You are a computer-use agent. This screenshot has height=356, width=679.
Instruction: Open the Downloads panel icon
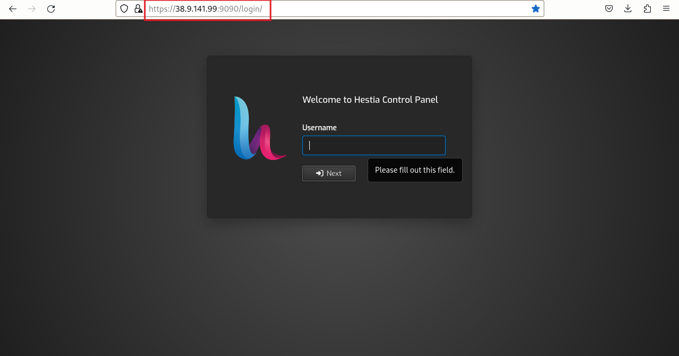[628, 8]
